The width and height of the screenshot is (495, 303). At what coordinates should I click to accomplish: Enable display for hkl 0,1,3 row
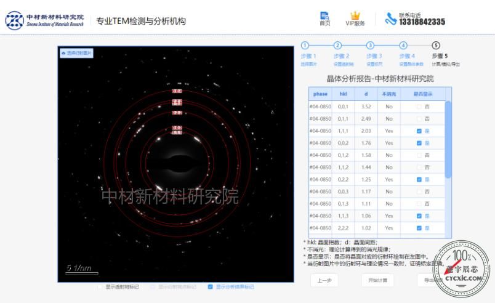pos(419,204)
